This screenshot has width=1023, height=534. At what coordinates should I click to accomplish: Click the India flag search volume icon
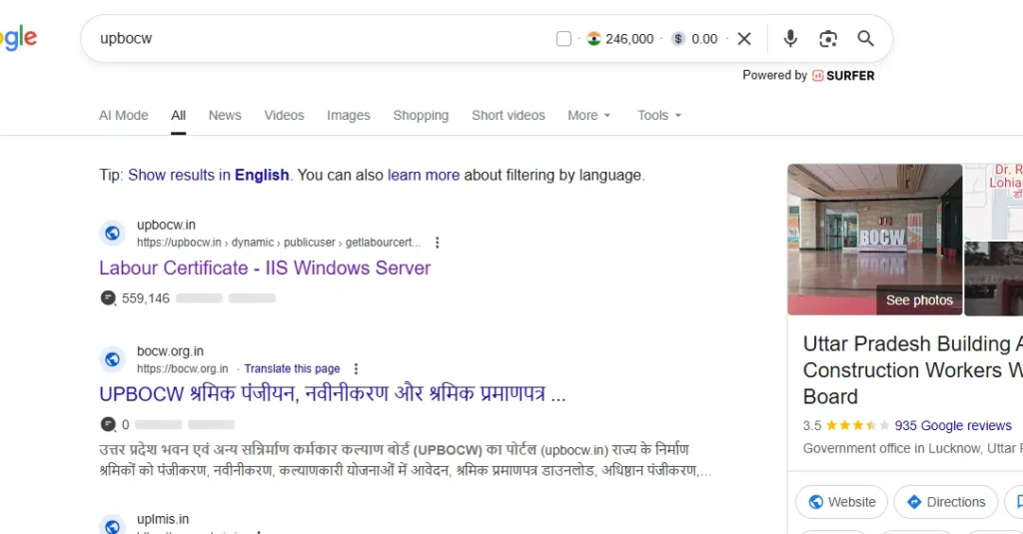click(593, 39)
